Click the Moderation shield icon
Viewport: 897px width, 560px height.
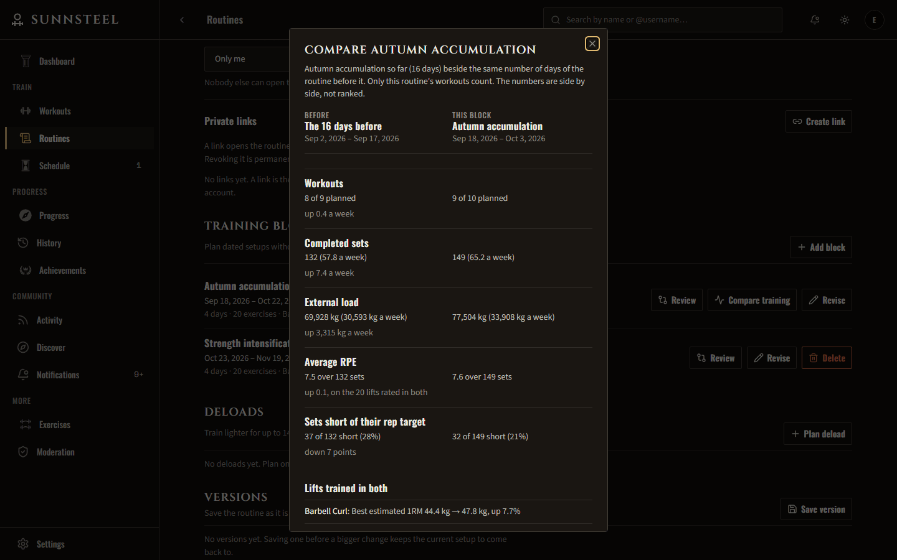[23, 452]
